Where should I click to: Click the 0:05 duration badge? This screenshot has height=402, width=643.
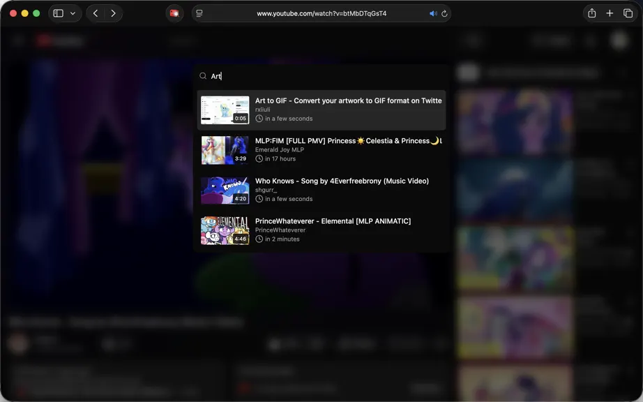241,118
